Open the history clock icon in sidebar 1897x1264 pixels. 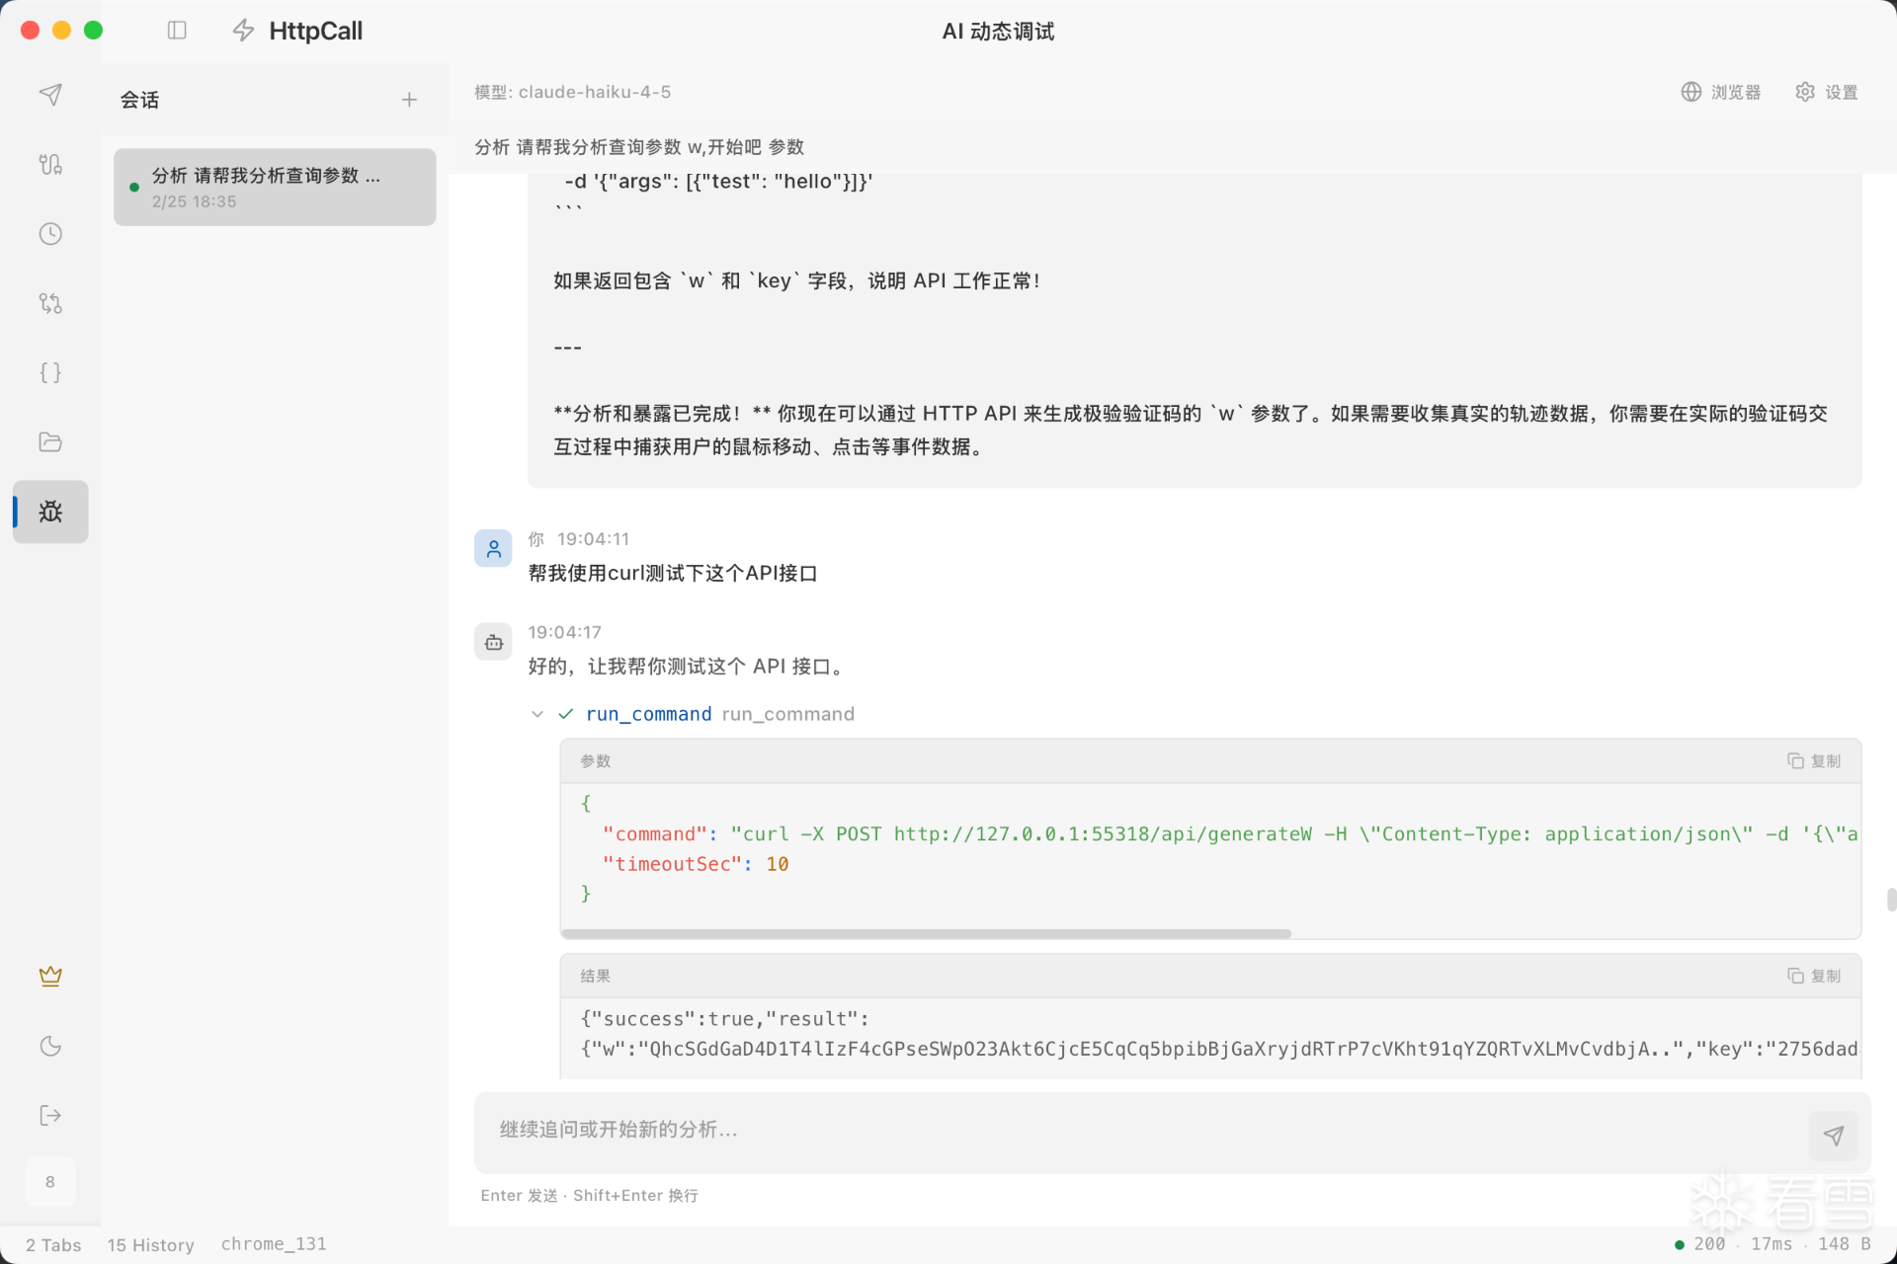pyautogui.click(x=49, y=233)
